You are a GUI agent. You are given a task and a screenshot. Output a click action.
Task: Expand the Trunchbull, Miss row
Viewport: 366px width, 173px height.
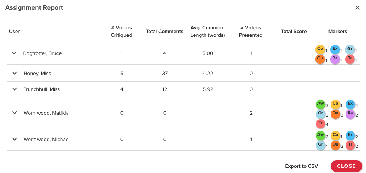tap(14, 89)
